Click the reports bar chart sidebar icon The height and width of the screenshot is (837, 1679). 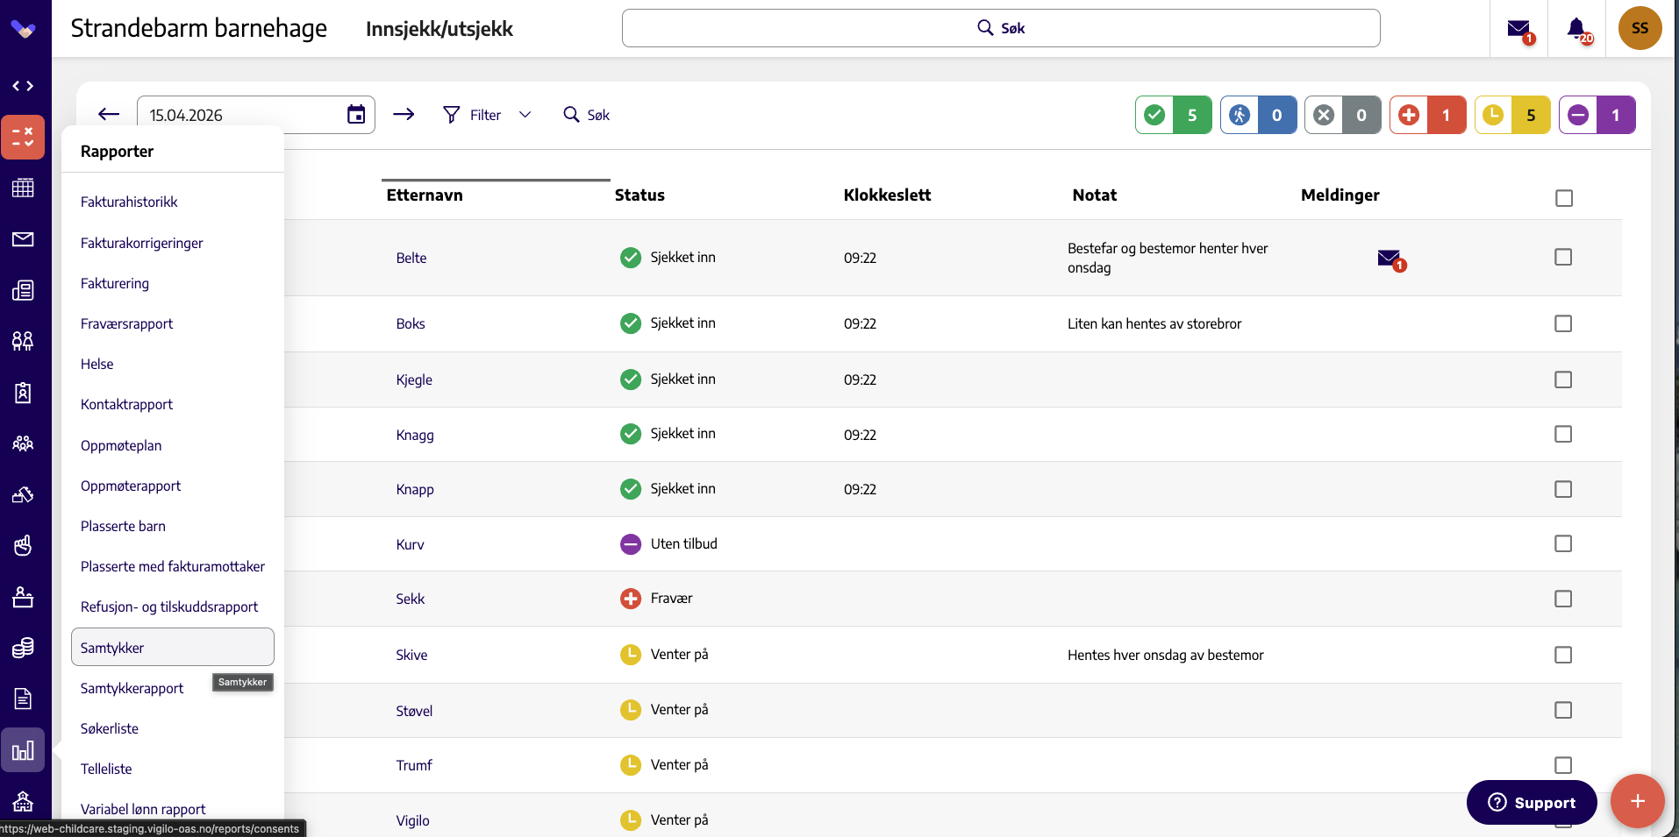coord(23,750)
